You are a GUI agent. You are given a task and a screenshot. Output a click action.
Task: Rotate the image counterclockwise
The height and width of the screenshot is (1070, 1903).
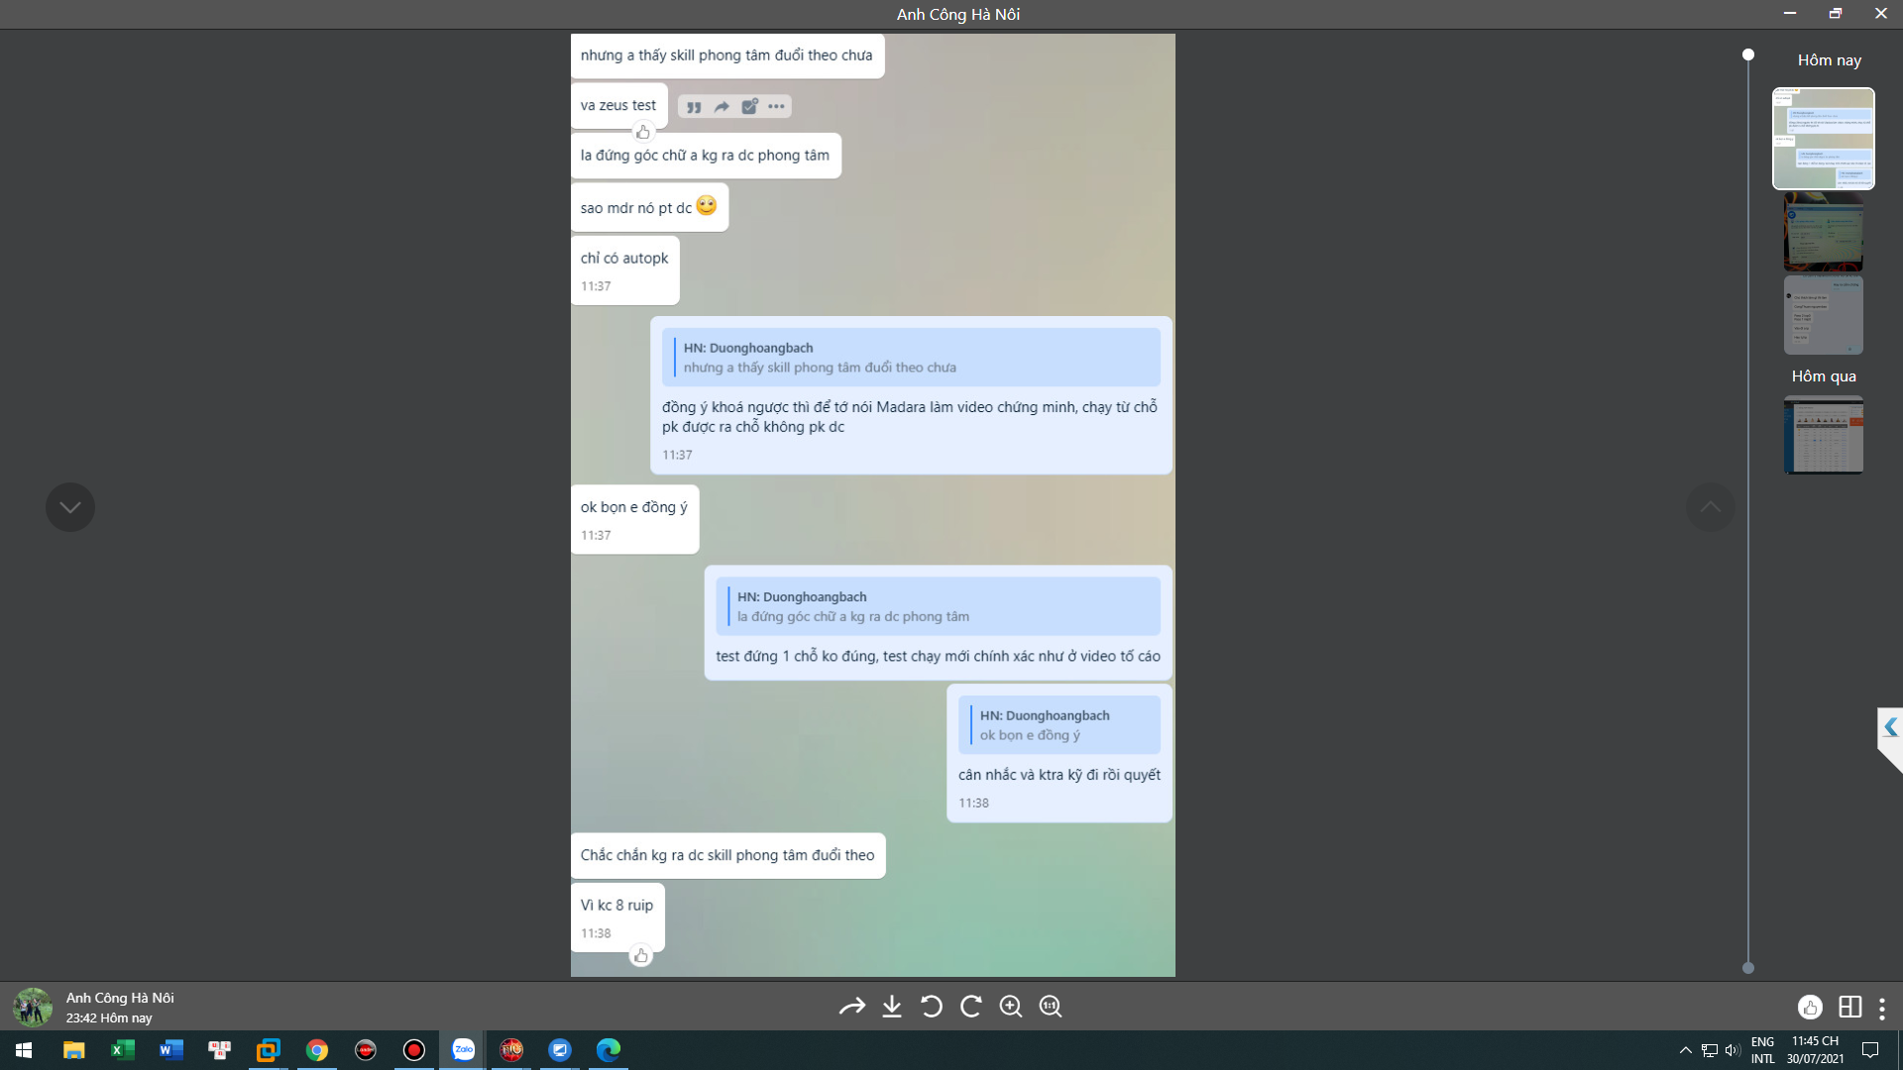(x=932, y=1007)
